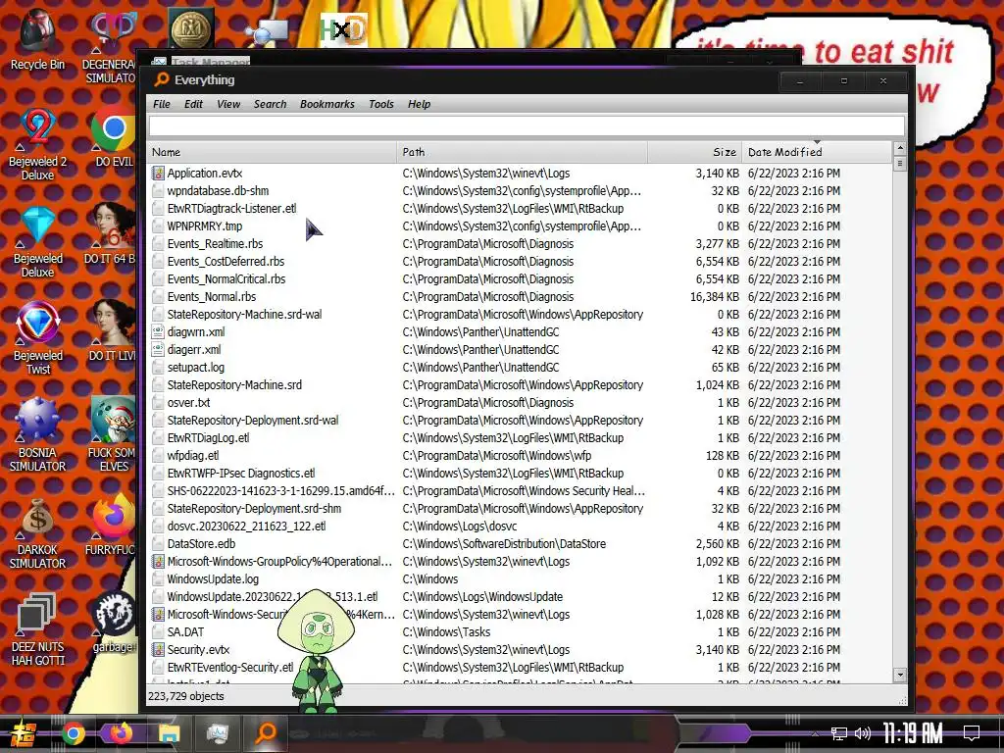Open the DO IT 64 B shortcut

110,234
